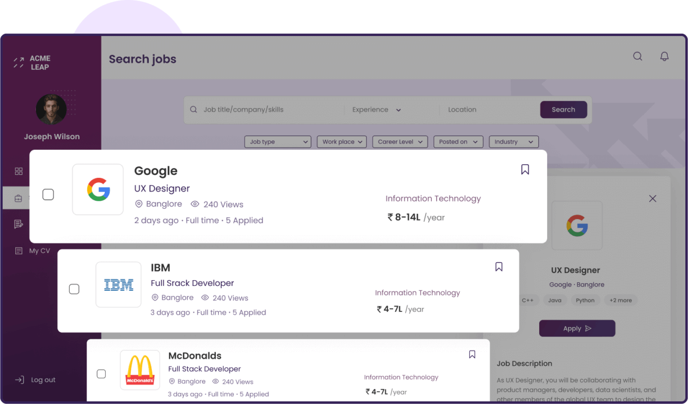The height and width of the screenshot is (404, 688).
Task: Click search icon inside job title field
Action: [193, 110]
